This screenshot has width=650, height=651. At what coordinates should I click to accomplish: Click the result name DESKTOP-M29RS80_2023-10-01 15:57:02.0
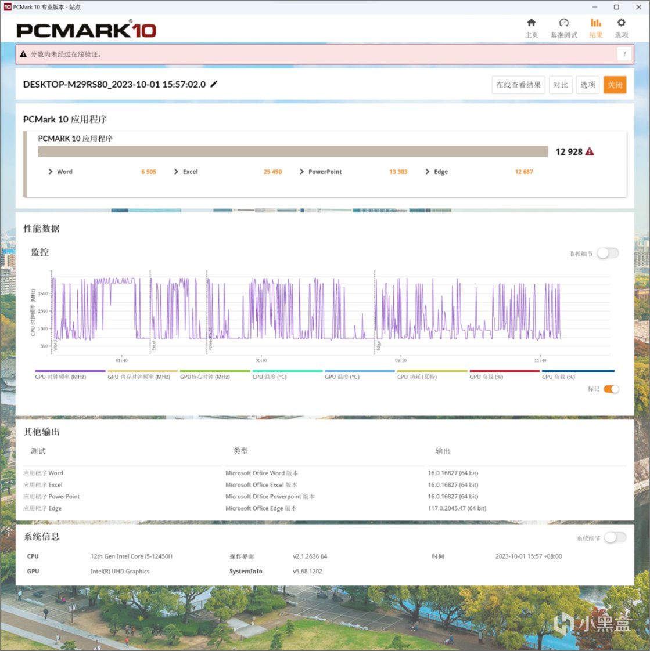click(114, 84)
